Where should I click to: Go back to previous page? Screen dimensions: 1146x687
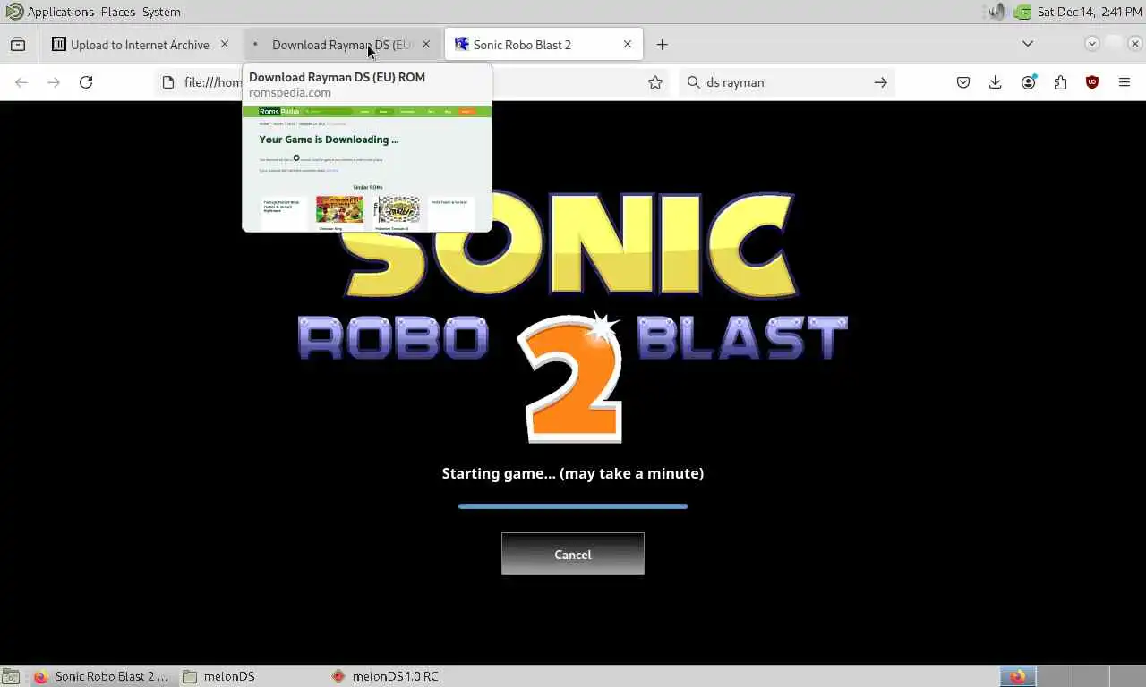point(21,82)
